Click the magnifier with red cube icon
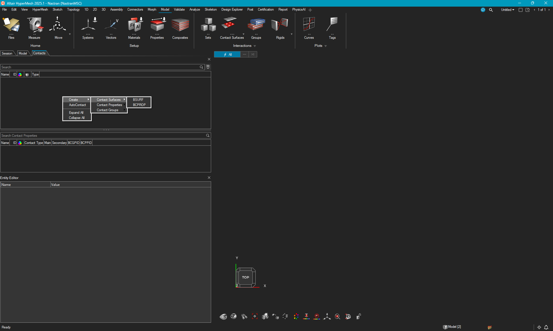Viewport: 553px width, 331px height. coord(338,317)
